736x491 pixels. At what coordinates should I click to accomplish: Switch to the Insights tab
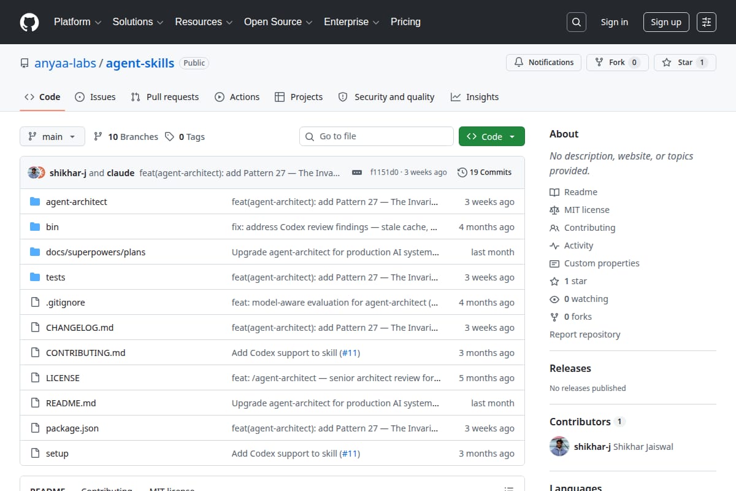(x=475, y=97)
